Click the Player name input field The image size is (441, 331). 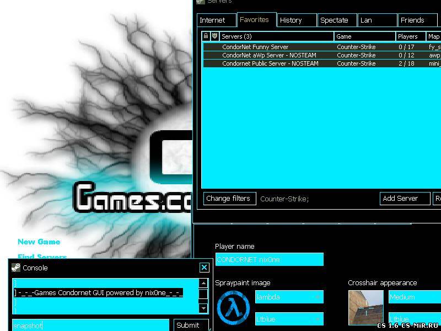[x=270, y=259]
